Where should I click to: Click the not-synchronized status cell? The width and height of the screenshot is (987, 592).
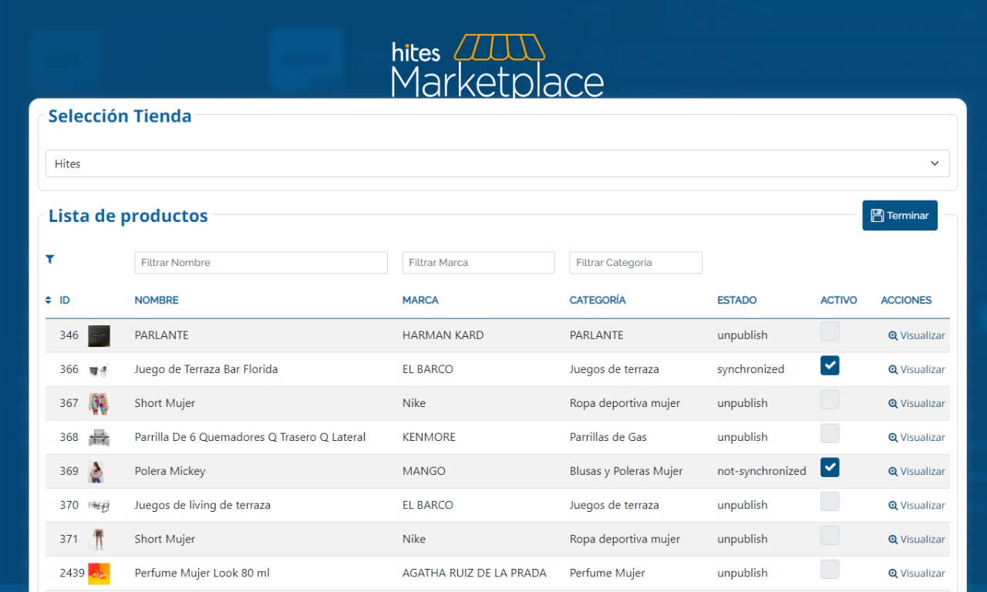pyautogui.click(x=762, y=471)
